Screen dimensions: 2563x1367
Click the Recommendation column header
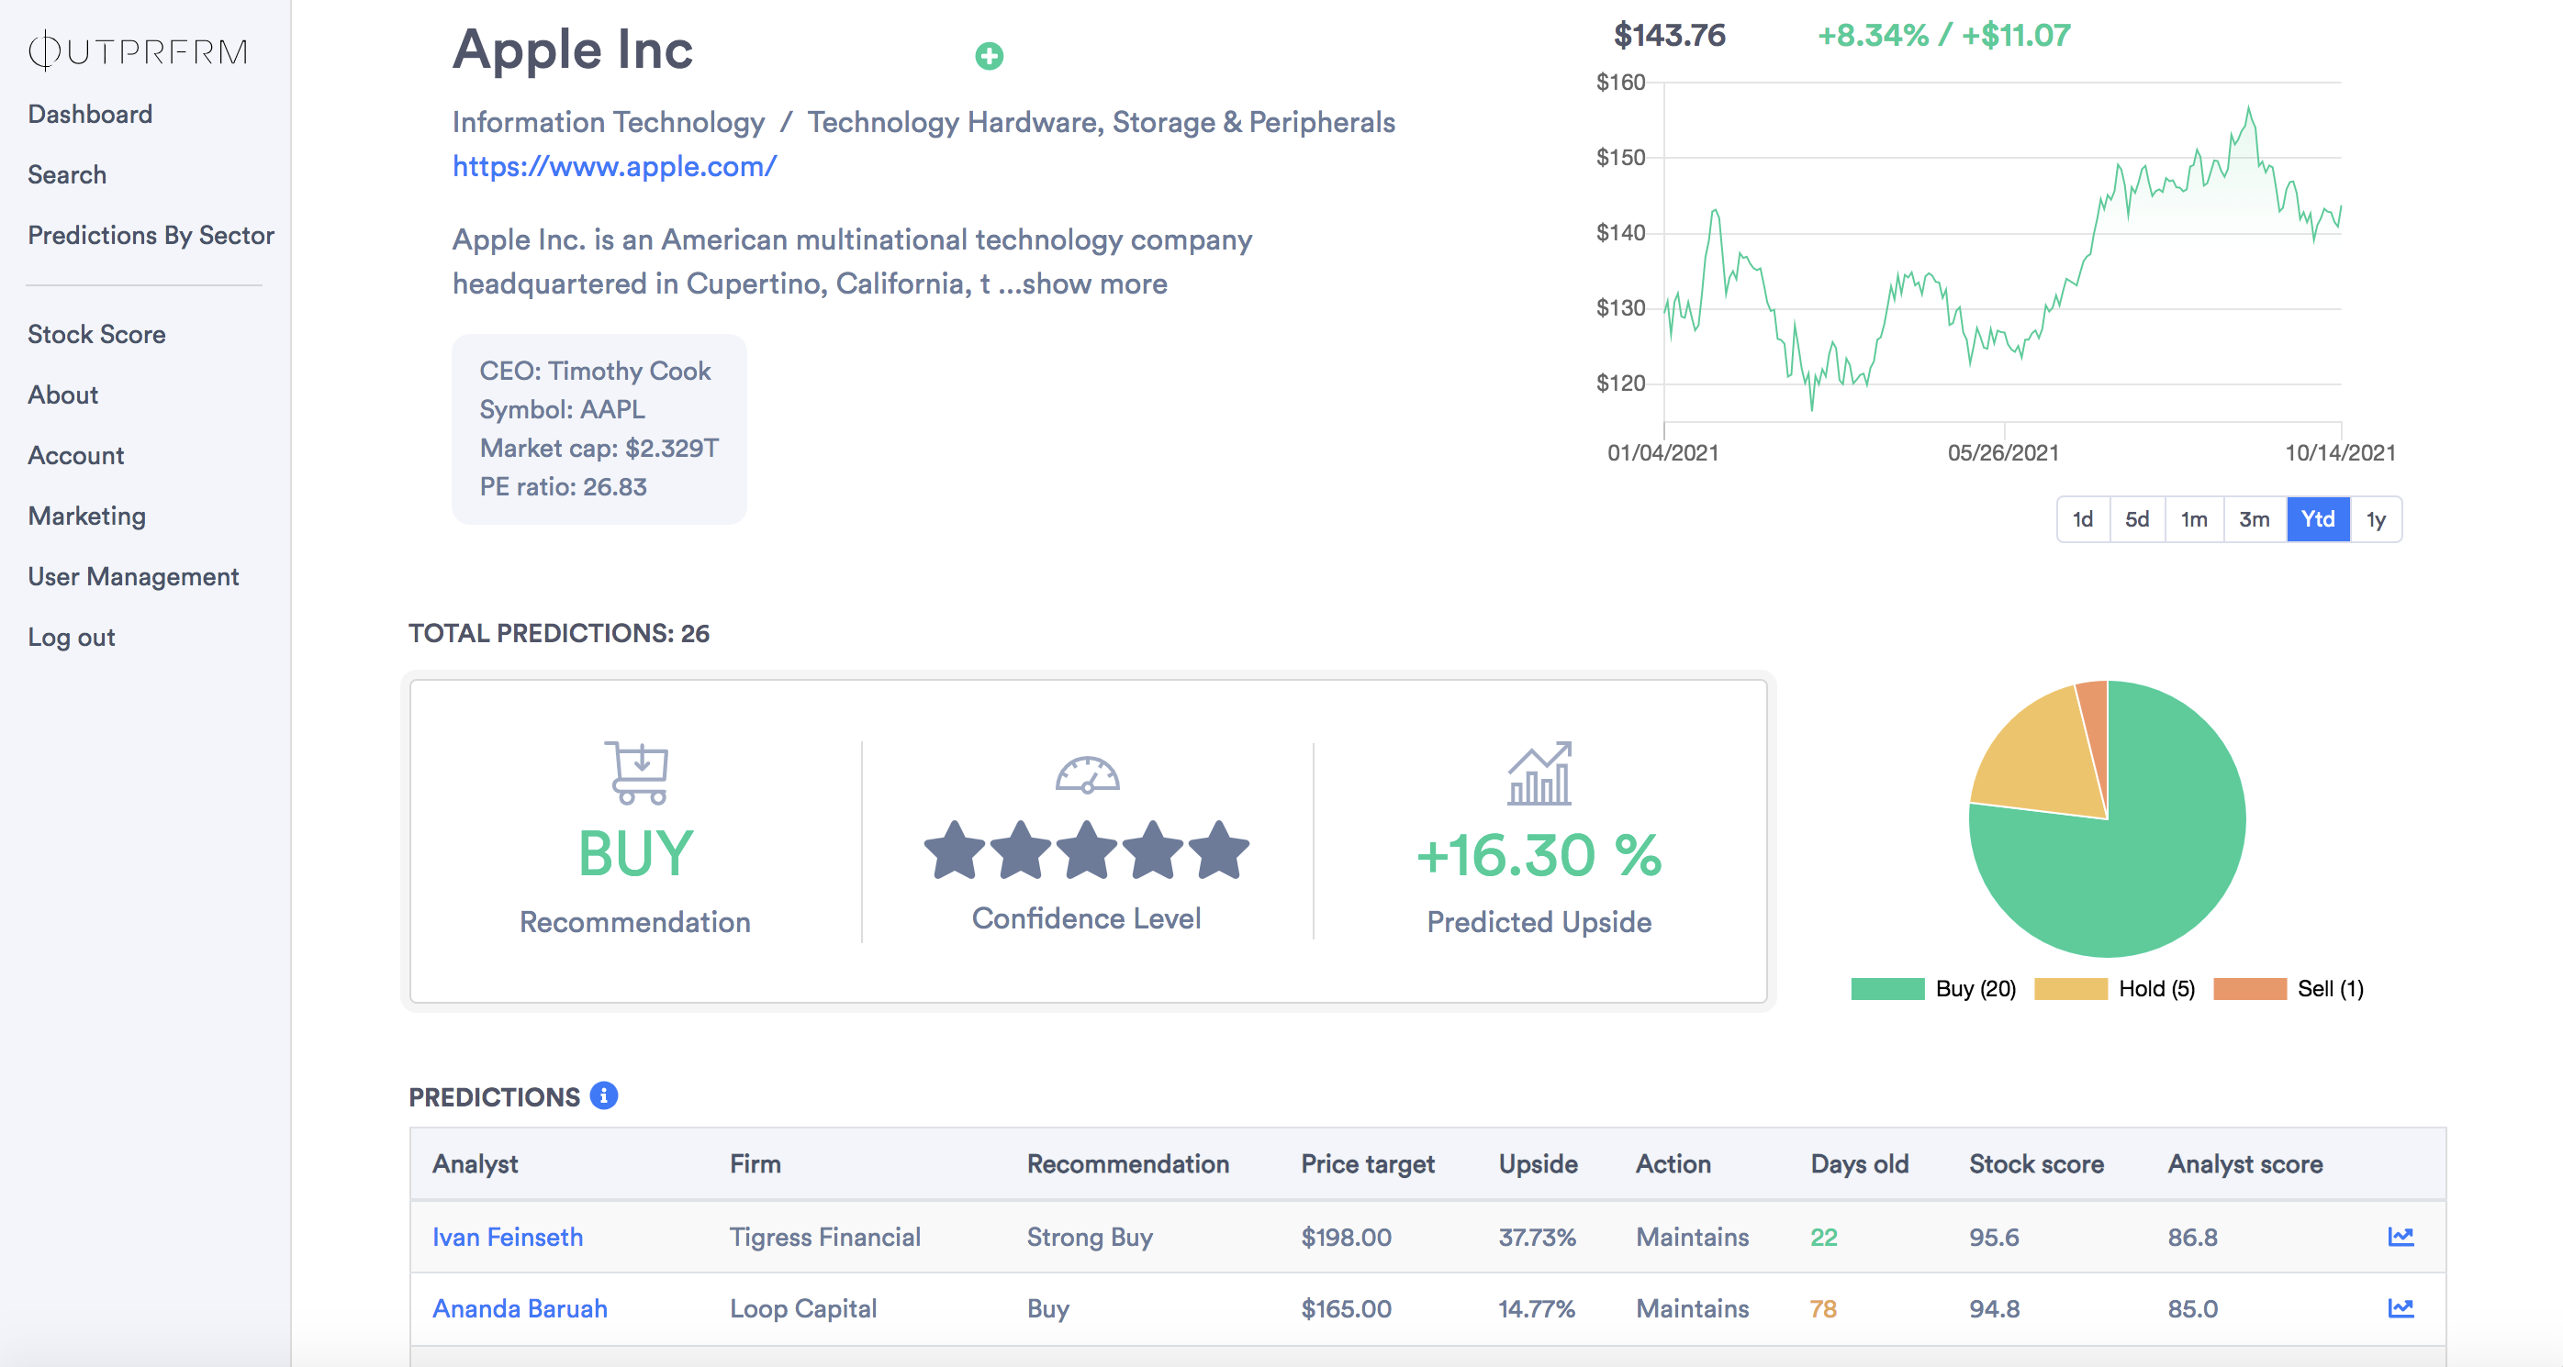pos(1128,1164)
